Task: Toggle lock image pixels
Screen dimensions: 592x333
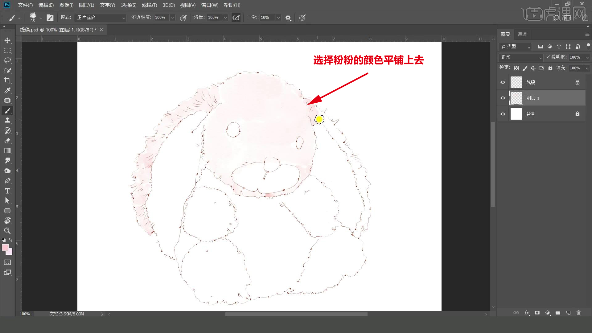Action: [525, 68]
